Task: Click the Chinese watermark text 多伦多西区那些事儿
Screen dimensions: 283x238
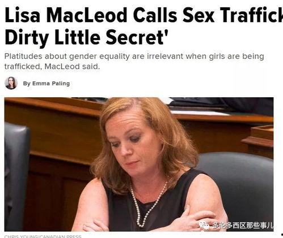Action: pyautogui.click(x=243, y=226)
